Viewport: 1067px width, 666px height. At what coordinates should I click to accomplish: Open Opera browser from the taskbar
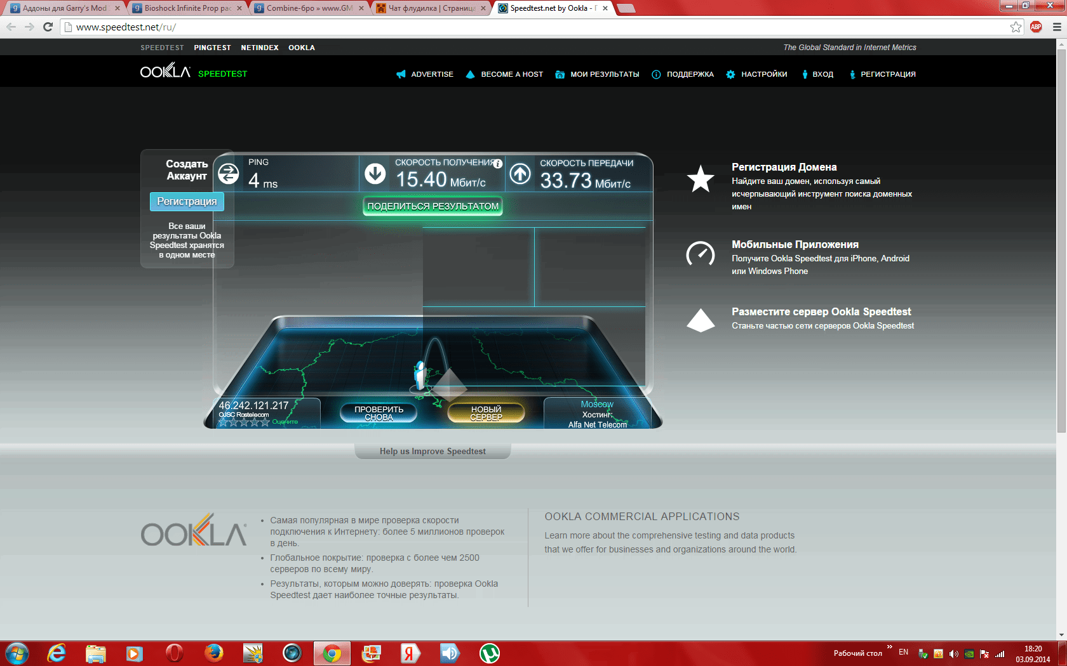(174, 653)
